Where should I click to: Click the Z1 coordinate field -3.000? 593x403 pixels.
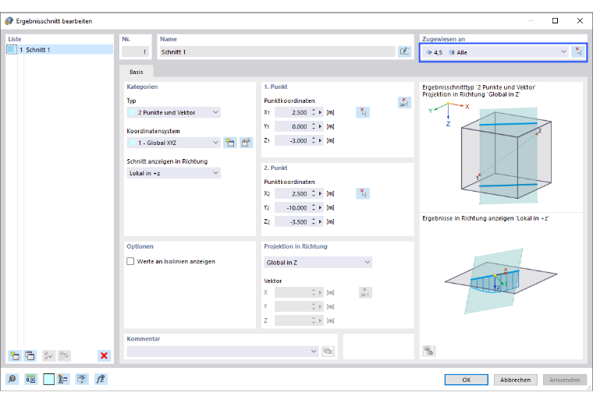point(292,140)
